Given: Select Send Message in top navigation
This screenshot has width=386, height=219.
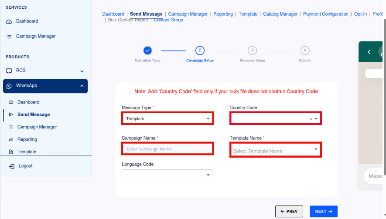Looking at the screenshot, I should pos(146,14).
